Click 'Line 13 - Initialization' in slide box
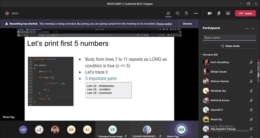 pos(101,86)
